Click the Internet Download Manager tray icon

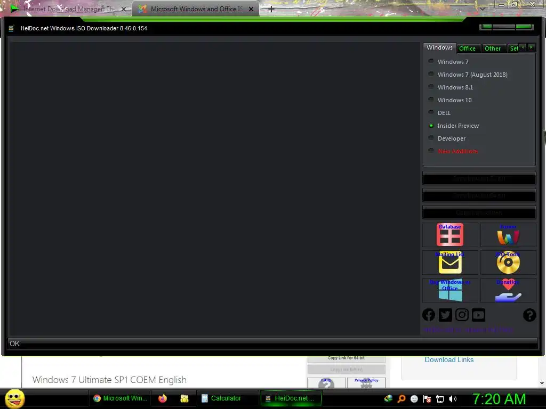[388, 398]
